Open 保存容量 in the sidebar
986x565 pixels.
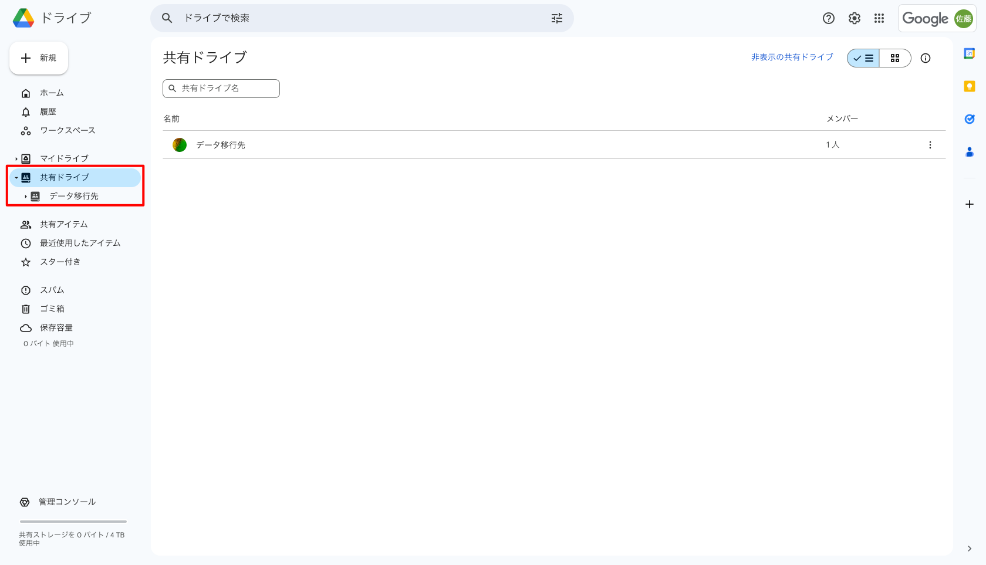(75, 328)
